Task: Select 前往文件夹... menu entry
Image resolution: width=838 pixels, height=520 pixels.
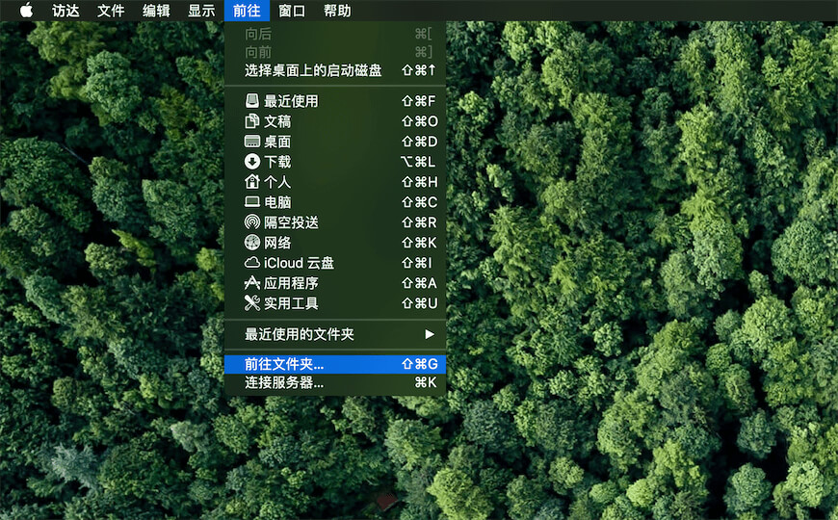Action: click(335, 364)
